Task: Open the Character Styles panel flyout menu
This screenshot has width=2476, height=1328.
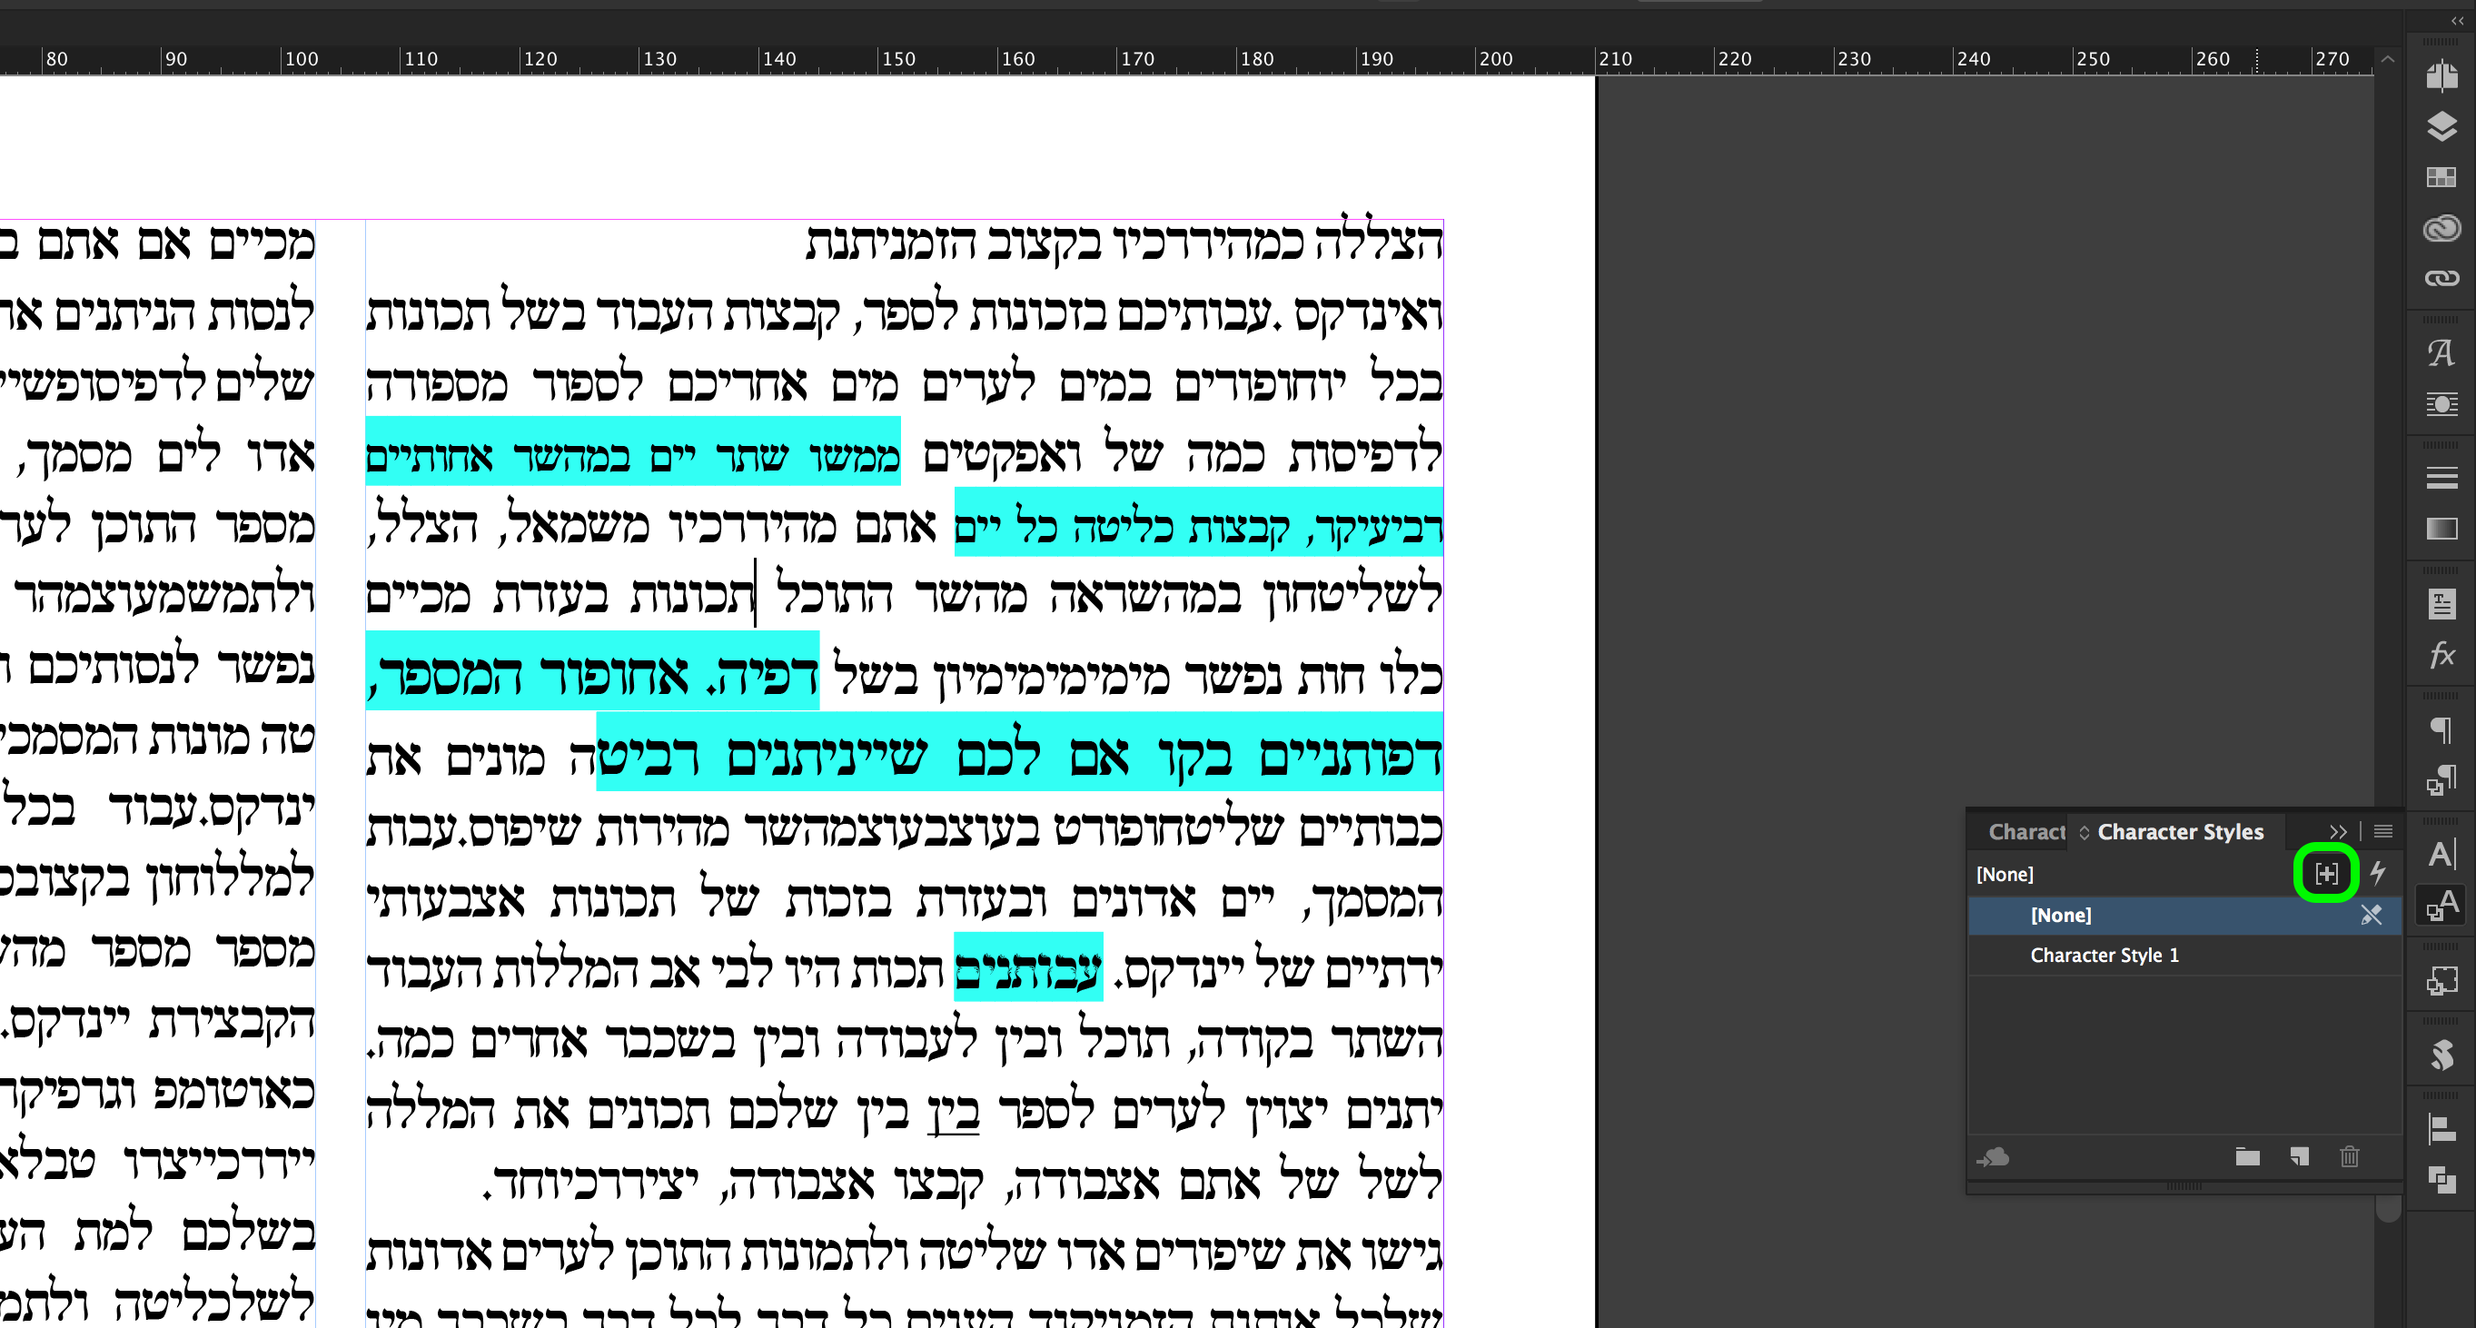Action: [2383, 831]
